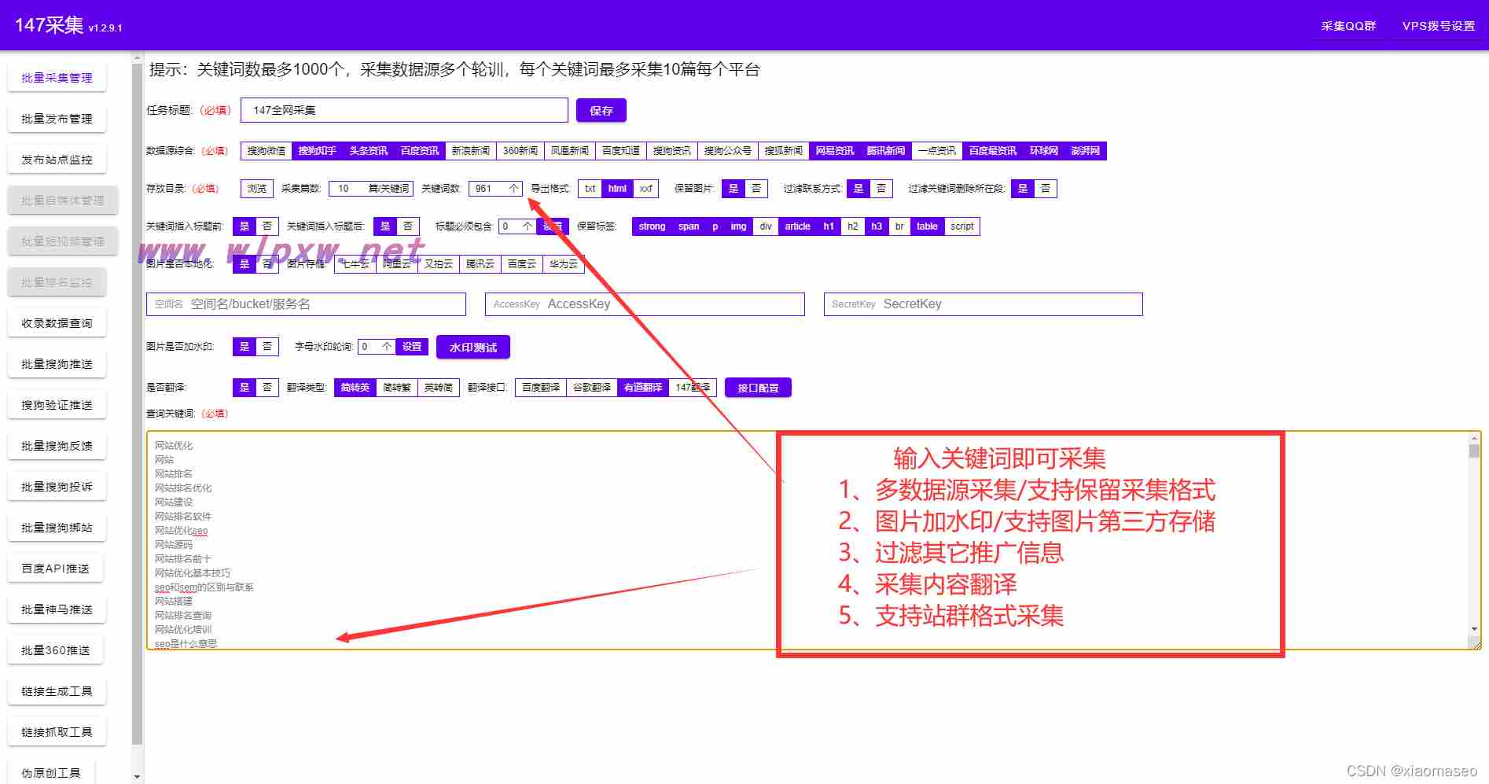Open 百度API推送 sidebar item
This screenshot has width=1489, height=784.
click(55, 569)
